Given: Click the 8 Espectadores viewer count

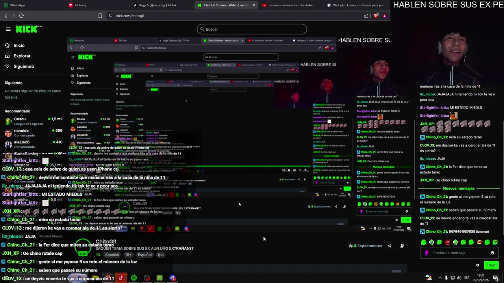Looking at the screenshot, I should pyautogui.click(x=365, y=246).
